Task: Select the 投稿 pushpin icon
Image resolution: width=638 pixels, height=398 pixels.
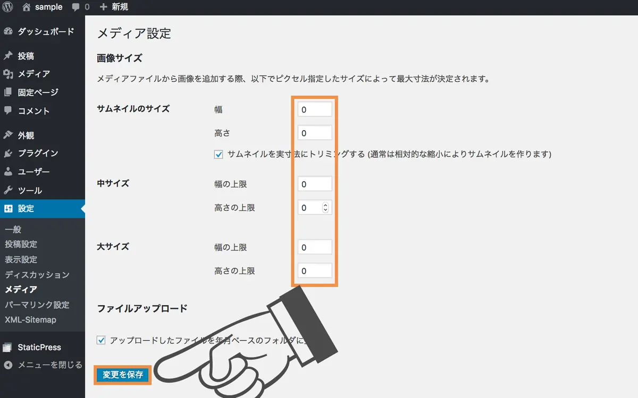Action: click(7, 56)
